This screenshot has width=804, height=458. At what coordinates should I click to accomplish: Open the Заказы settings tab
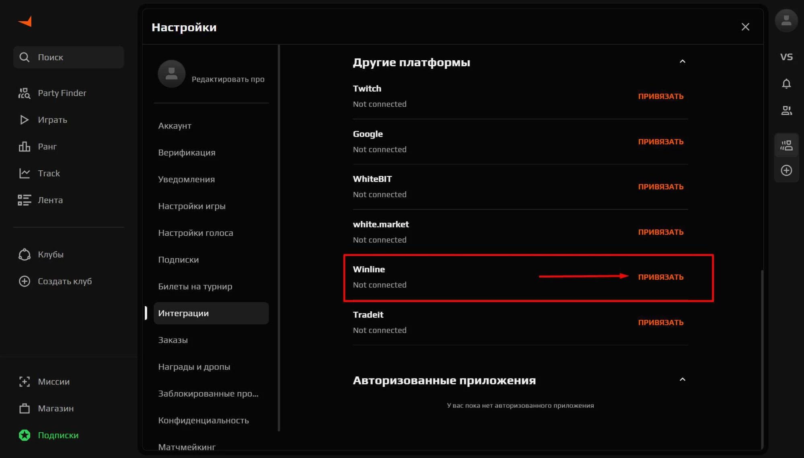click(x=211, y=340)
